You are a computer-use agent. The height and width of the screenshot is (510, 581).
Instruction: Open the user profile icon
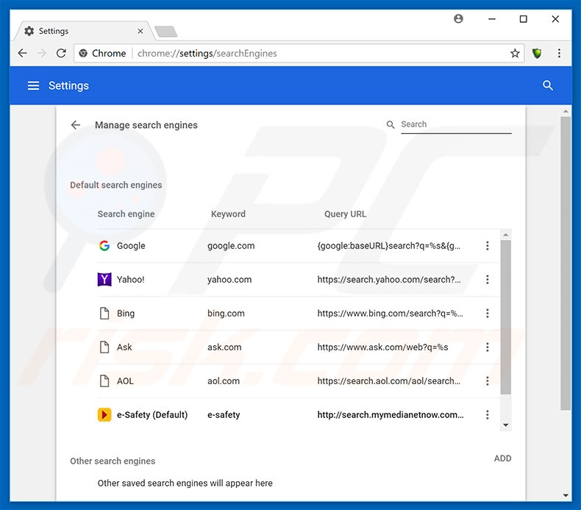point(458,18)
